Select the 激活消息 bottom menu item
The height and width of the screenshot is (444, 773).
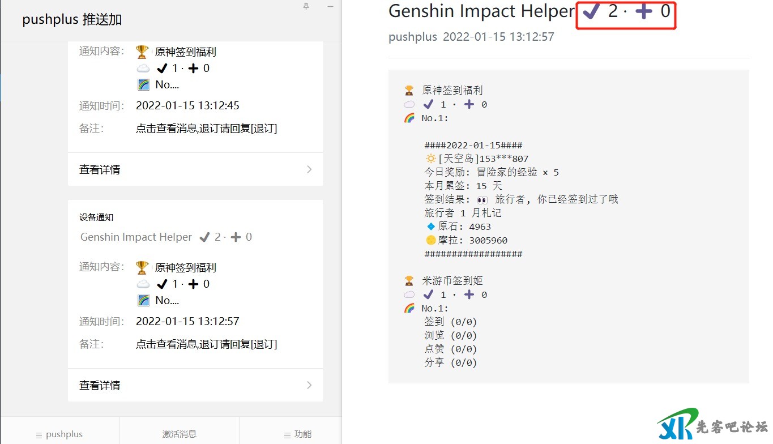click(180, 434)
